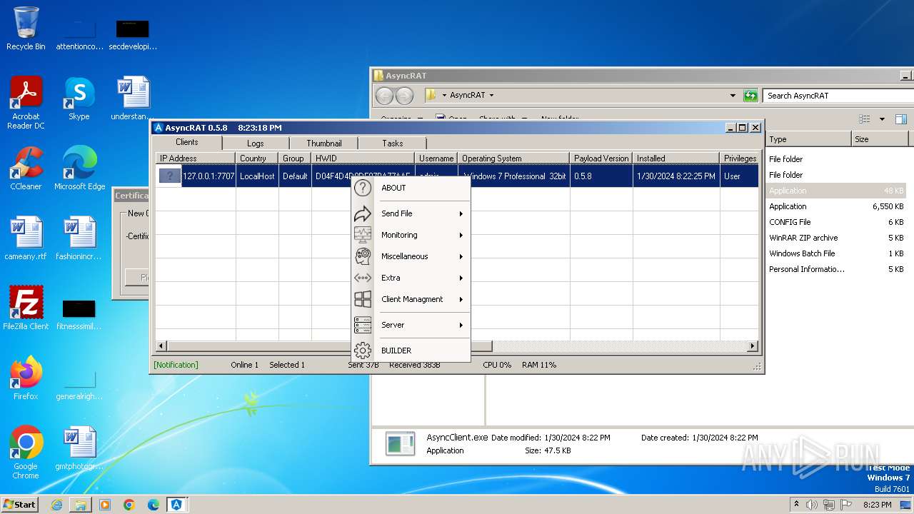The image size is (914, 514).
Task: Click the Search AsyncRAT input field
Action: point(837,95)
